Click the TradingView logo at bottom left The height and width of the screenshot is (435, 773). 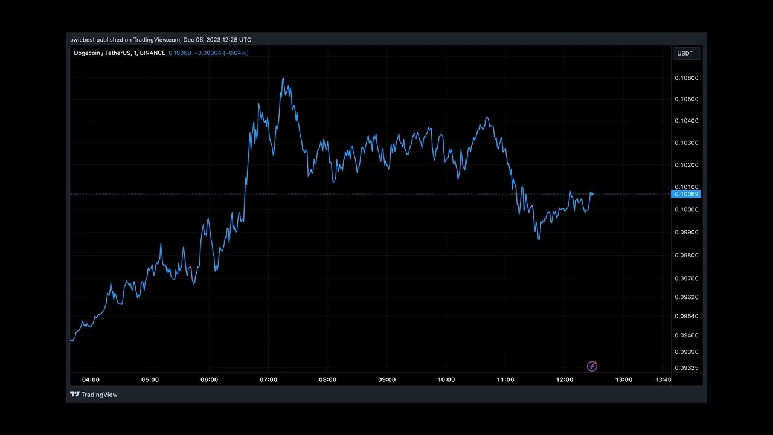pyautogui.click(x=94, y=395)
